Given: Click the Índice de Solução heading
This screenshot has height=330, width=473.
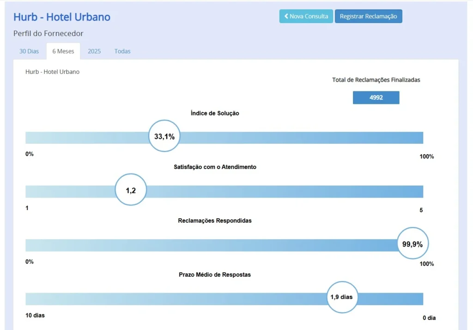Looking at the screenshot, I should (x=215, y=114).
